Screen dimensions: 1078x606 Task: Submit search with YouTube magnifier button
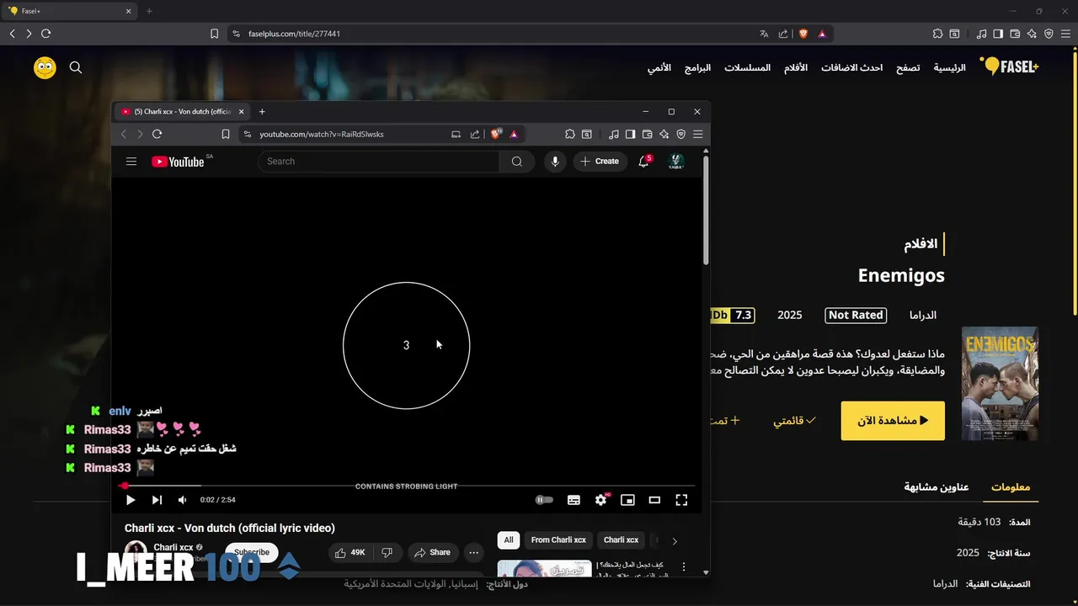click(x=517, y=162)
